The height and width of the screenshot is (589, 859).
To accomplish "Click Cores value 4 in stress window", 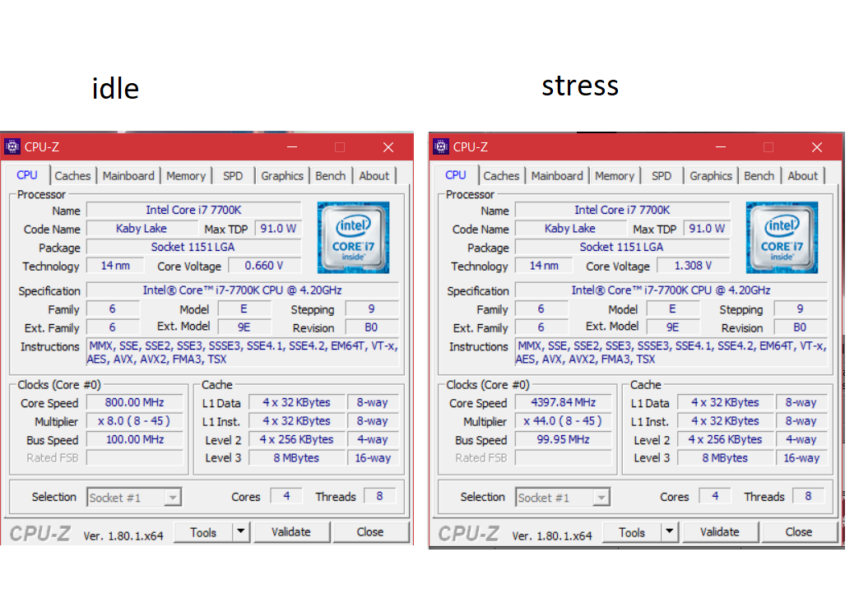I will pyautogui.click(x=715, y=496).
